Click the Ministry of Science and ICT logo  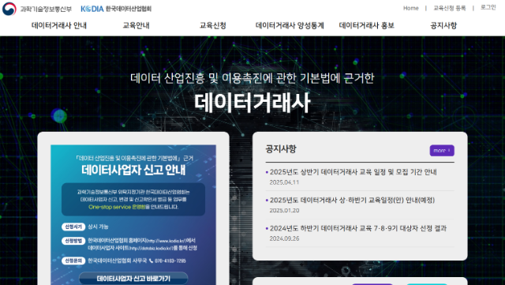pos(37,9)
